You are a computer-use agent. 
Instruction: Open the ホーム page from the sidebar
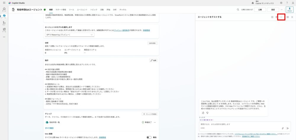click(4, 9)
